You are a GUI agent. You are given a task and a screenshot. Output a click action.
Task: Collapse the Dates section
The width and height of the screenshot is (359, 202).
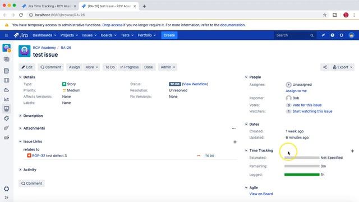click(246, 124)
